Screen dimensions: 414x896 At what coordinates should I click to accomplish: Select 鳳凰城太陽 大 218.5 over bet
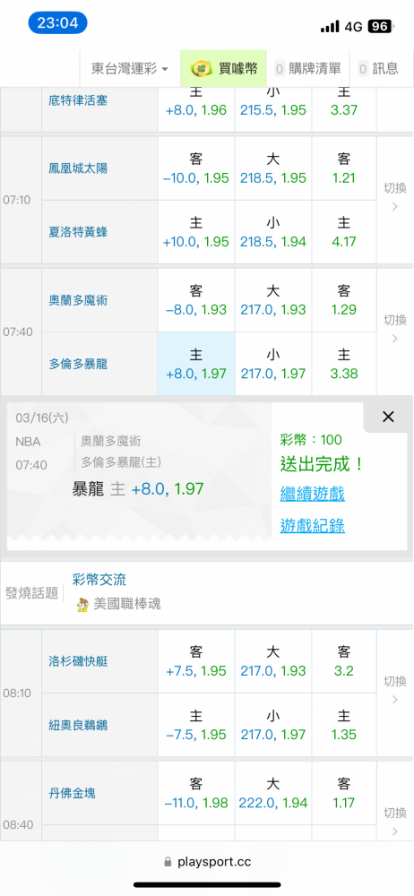pos(273,168)
